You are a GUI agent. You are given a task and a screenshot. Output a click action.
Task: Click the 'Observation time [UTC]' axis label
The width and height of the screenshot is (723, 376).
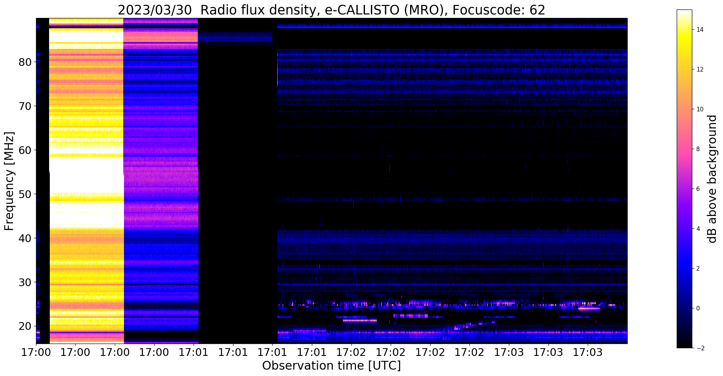[331, 366]
